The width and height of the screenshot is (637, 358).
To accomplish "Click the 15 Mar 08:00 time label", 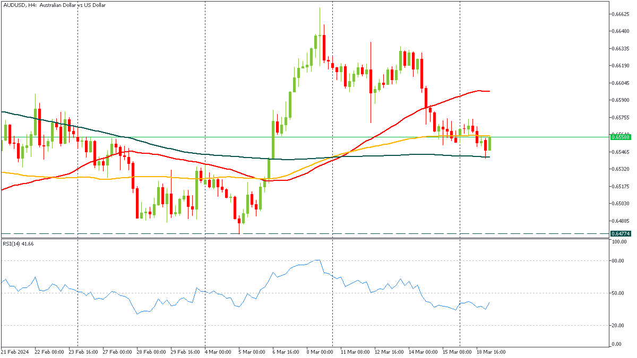I will (x=457, y=352).
